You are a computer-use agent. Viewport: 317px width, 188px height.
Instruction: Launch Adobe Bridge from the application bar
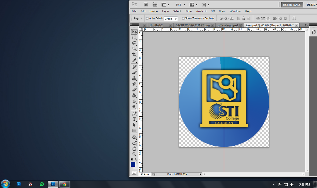[146, 4]
